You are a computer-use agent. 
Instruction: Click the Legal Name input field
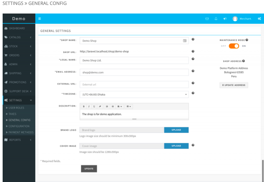(134, 60)
